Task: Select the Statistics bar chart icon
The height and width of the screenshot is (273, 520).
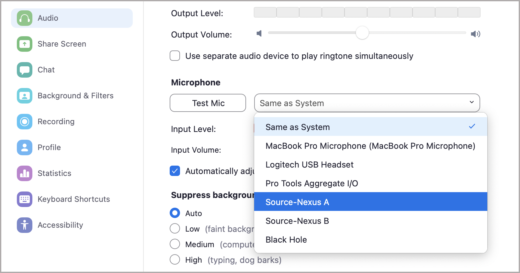Action: tap(25, 173)
